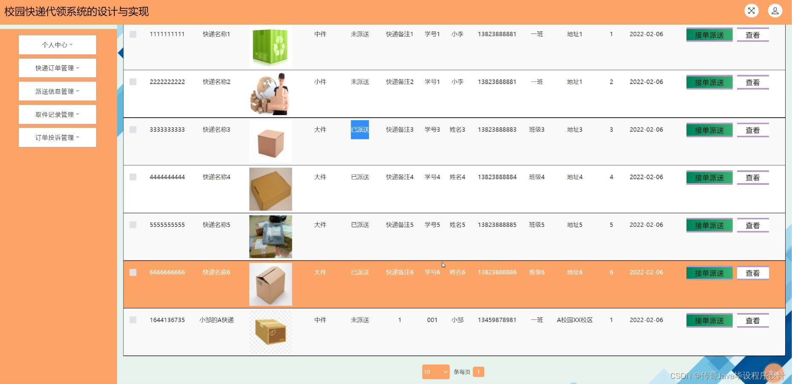792x384 pixels.
Task: Check the checkbox for 小邹的A快递 row
Action: (x=133, y=320)
